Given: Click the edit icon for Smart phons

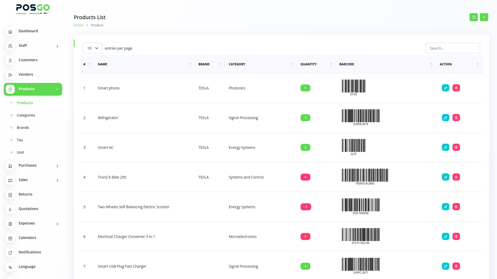Looking at the screenshot, I should (445, 88).
